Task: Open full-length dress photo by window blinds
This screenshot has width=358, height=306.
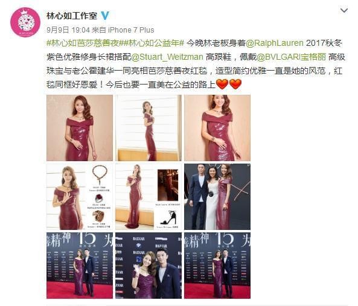Action: point(149,128)
